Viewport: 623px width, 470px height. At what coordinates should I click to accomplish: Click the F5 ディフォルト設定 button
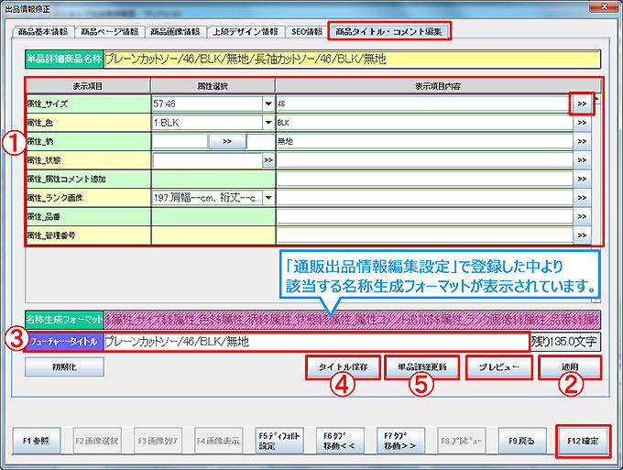[279, 441]
